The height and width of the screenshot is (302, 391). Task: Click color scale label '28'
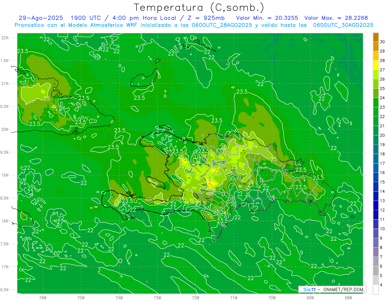(x=383, y=60)
